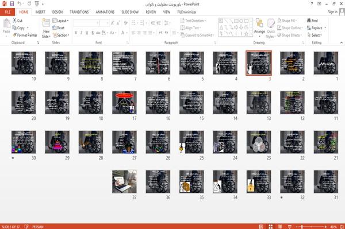Open TRANSITIONS ribbon tab
The width and height of the screenshot is (345, 229).
click(x=79, y=12)
